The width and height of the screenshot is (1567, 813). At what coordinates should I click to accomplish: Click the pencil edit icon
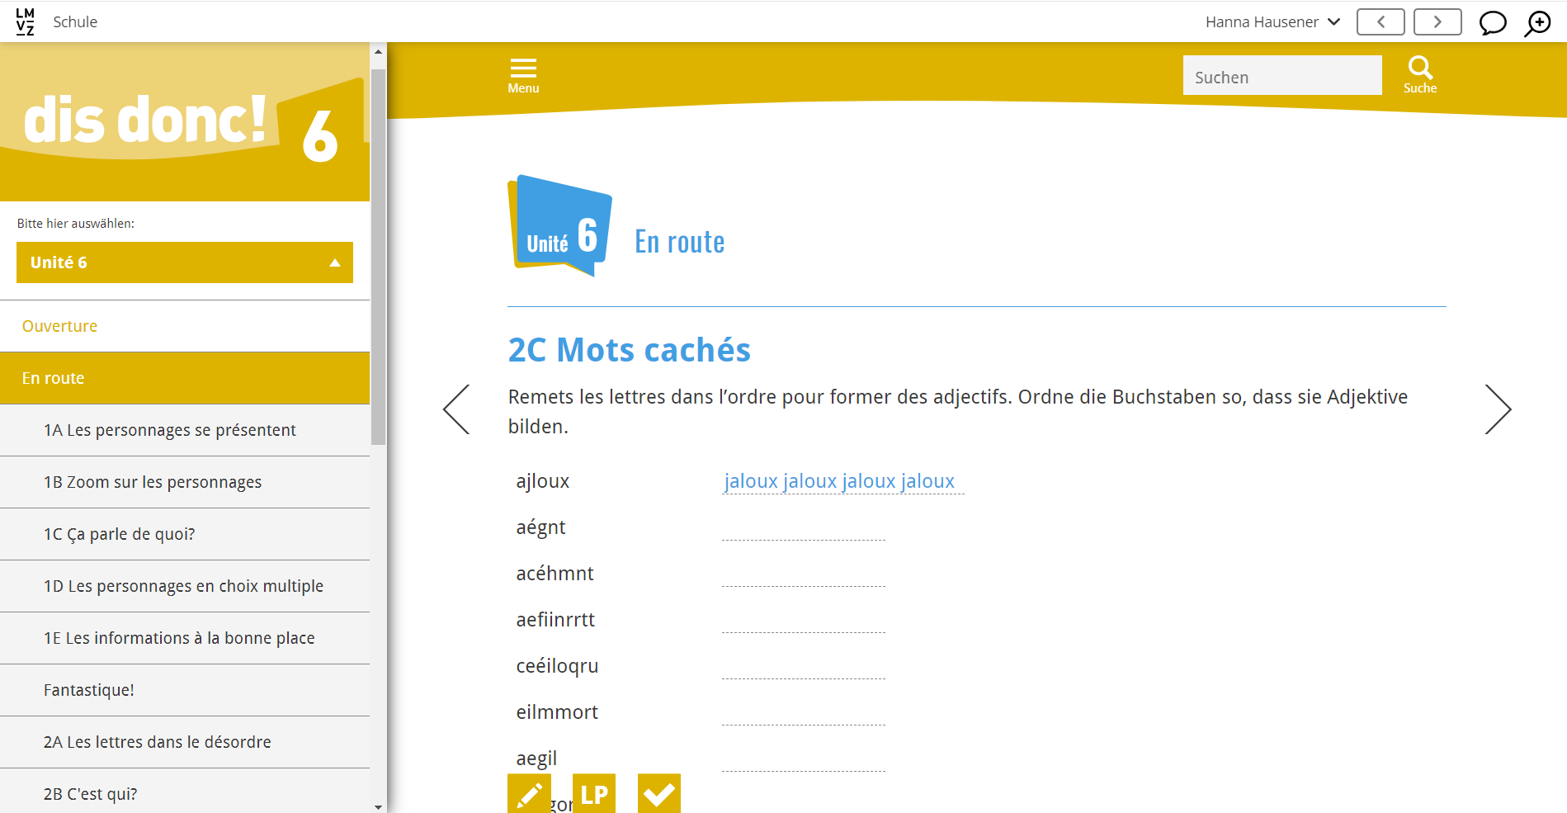(x=529, y=793)
